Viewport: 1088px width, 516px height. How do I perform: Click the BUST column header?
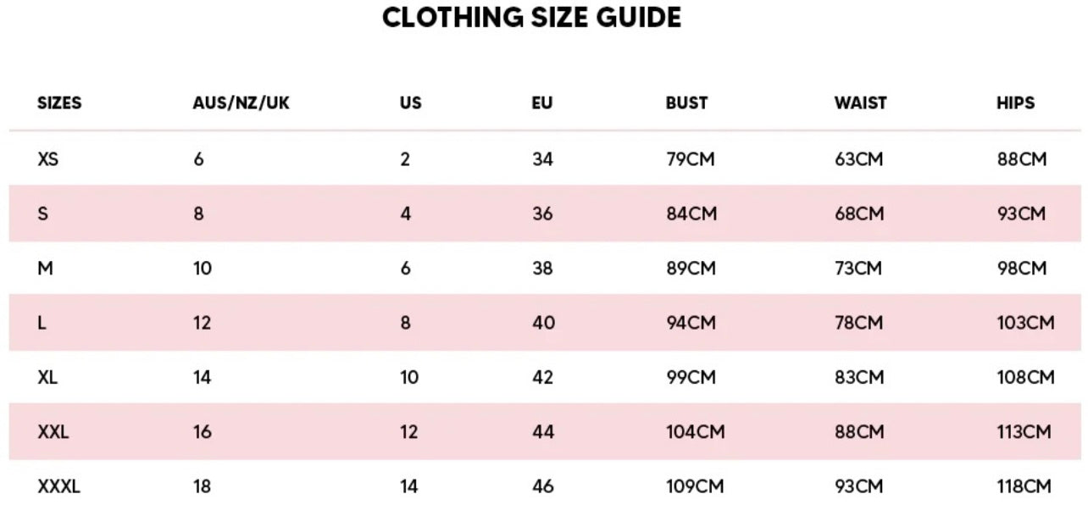686,103
